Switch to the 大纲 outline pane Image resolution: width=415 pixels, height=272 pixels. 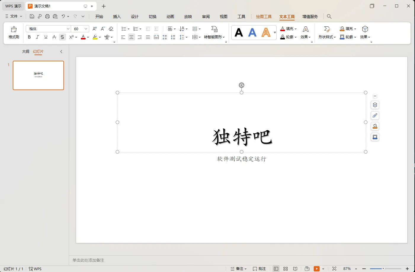tap(25, 51)
